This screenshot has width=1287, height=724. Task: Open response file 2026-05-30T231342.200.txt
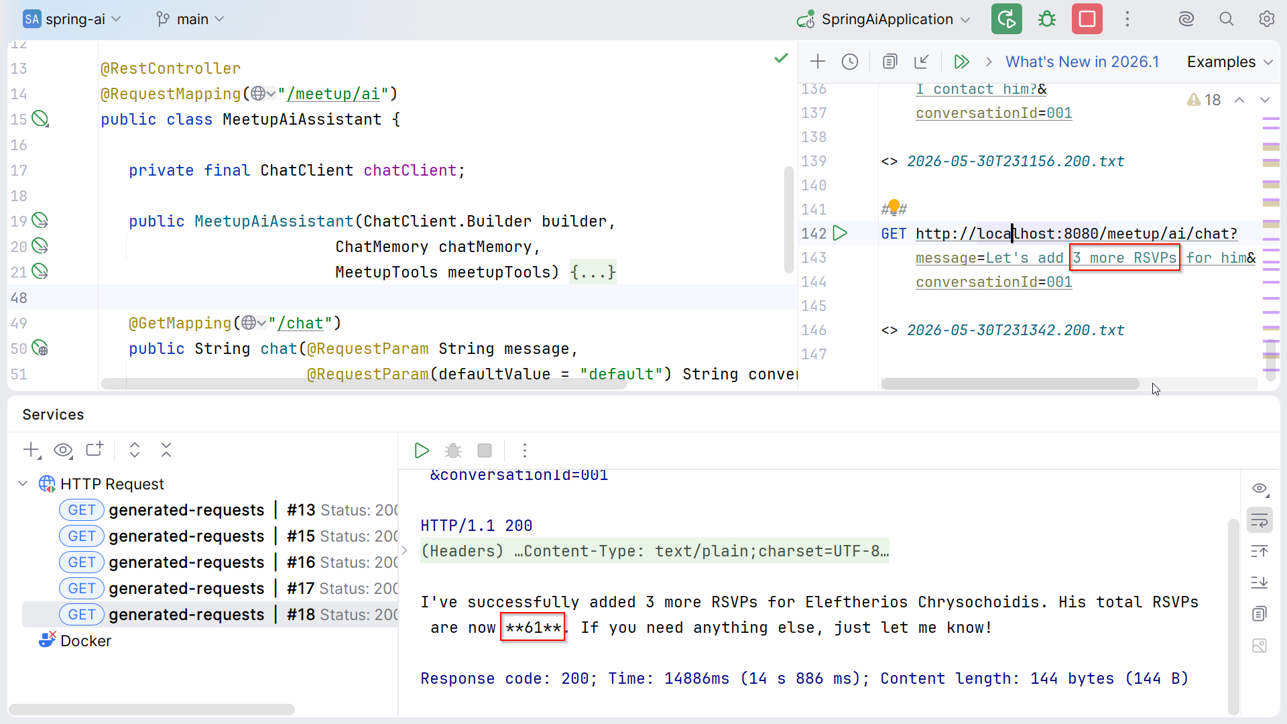coord(1016,330)
